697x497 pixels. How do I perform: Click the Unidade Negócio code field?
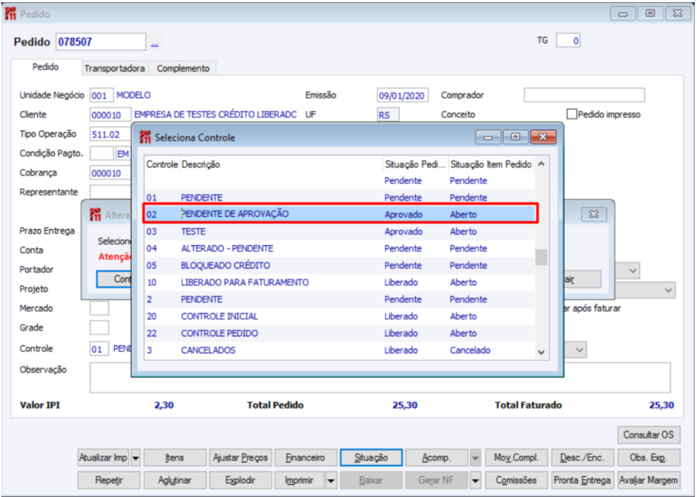coord(101,96)
